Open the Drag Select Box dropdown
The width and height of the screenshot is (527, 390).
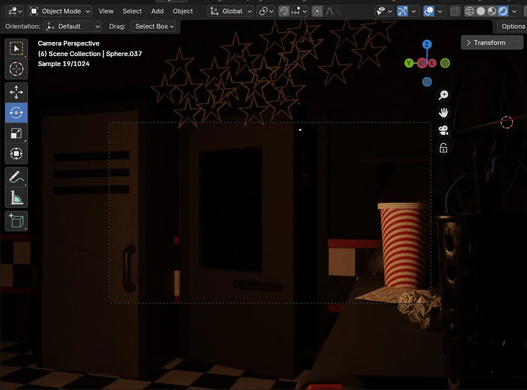click(153, 26)
